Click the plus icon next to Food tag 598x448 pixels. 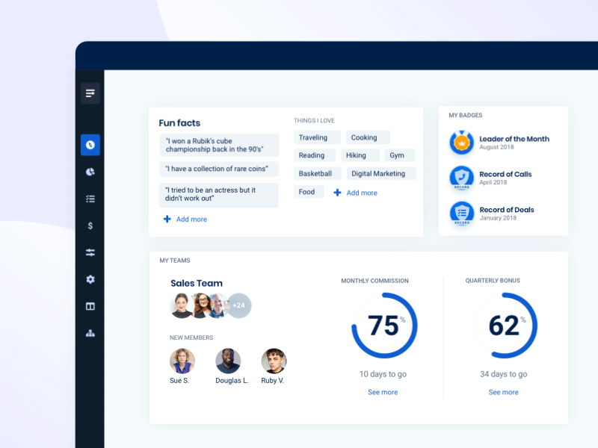click(338, 193)
